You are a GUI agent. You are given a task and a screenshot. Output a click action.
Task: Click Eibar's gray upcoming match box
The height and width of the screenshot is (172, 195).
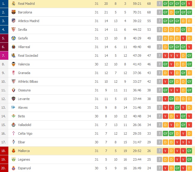point(160,142)
